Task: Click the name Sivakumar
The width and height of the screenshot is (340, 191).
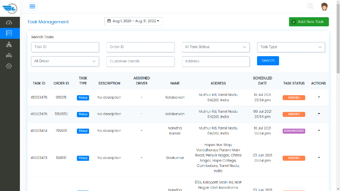Action: [175, 158]
